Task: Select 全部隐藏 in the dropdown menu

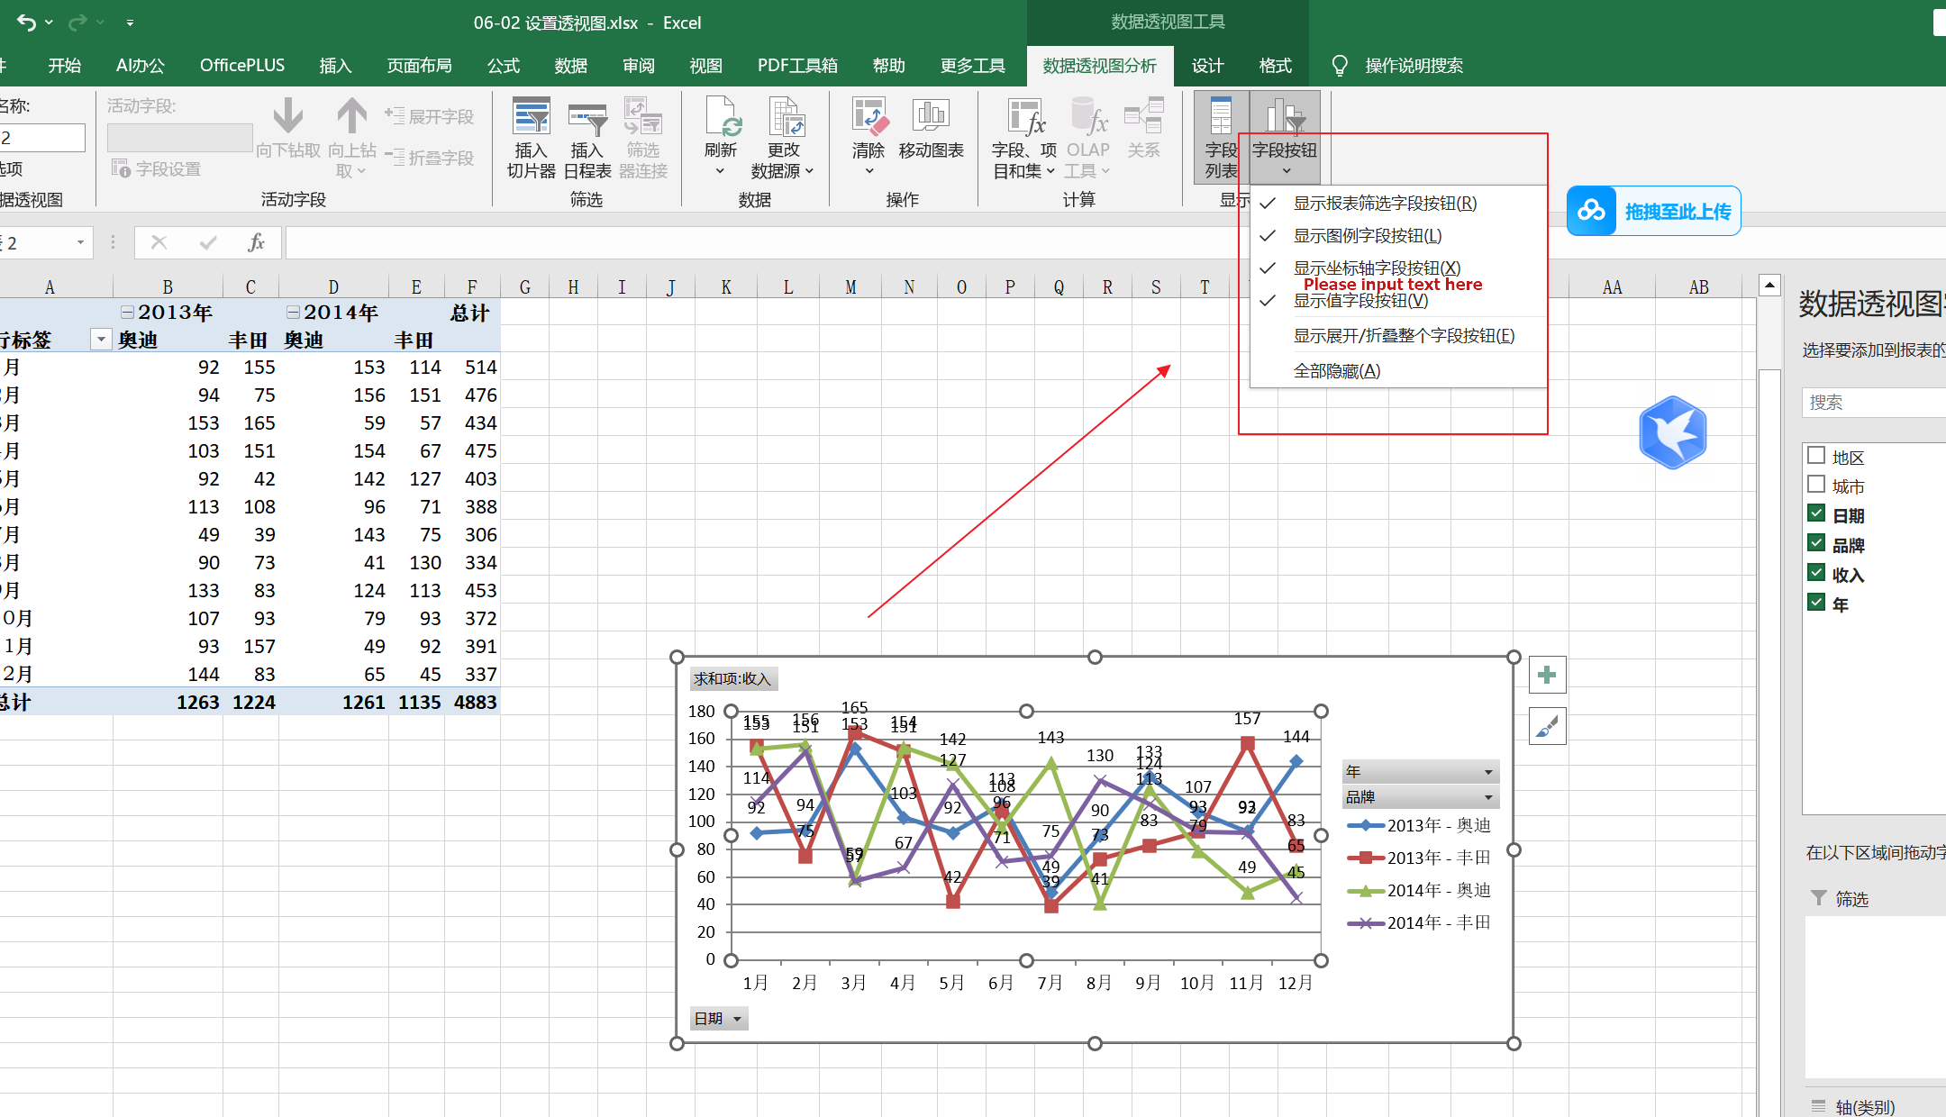Action: click(1336, 371)
